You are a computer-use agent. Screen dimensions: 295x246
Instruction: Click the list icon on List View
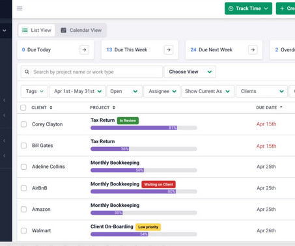25,30
